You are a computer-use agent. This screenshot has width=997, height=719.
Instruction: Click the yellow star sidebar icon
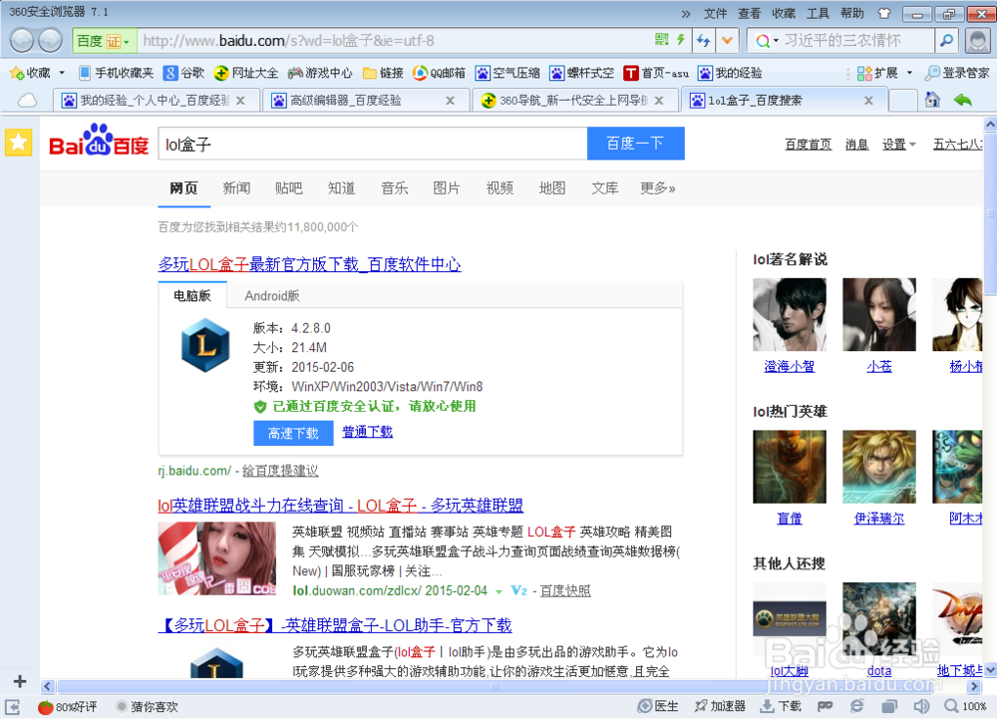point(18,143)
